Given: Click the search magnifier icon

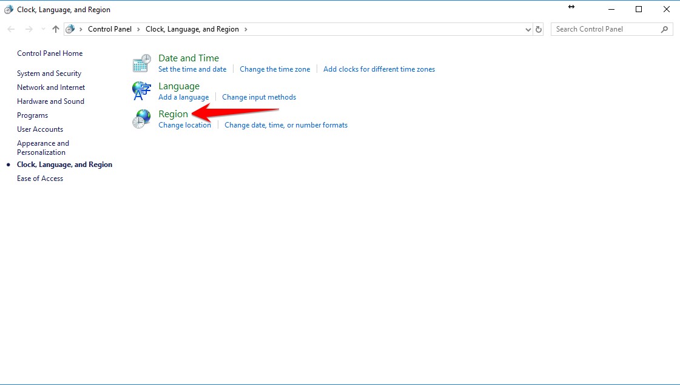Looking at the screenshot, I should tap(665, 29).
